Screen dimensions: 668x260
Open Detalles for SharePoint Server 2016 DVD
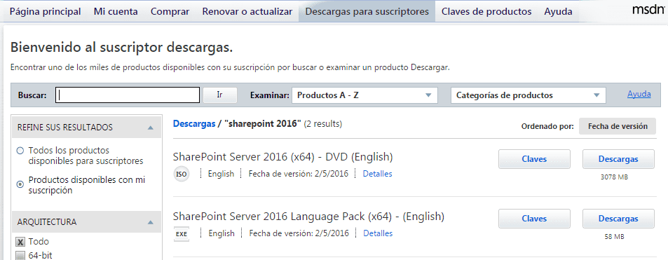[377, 174]
